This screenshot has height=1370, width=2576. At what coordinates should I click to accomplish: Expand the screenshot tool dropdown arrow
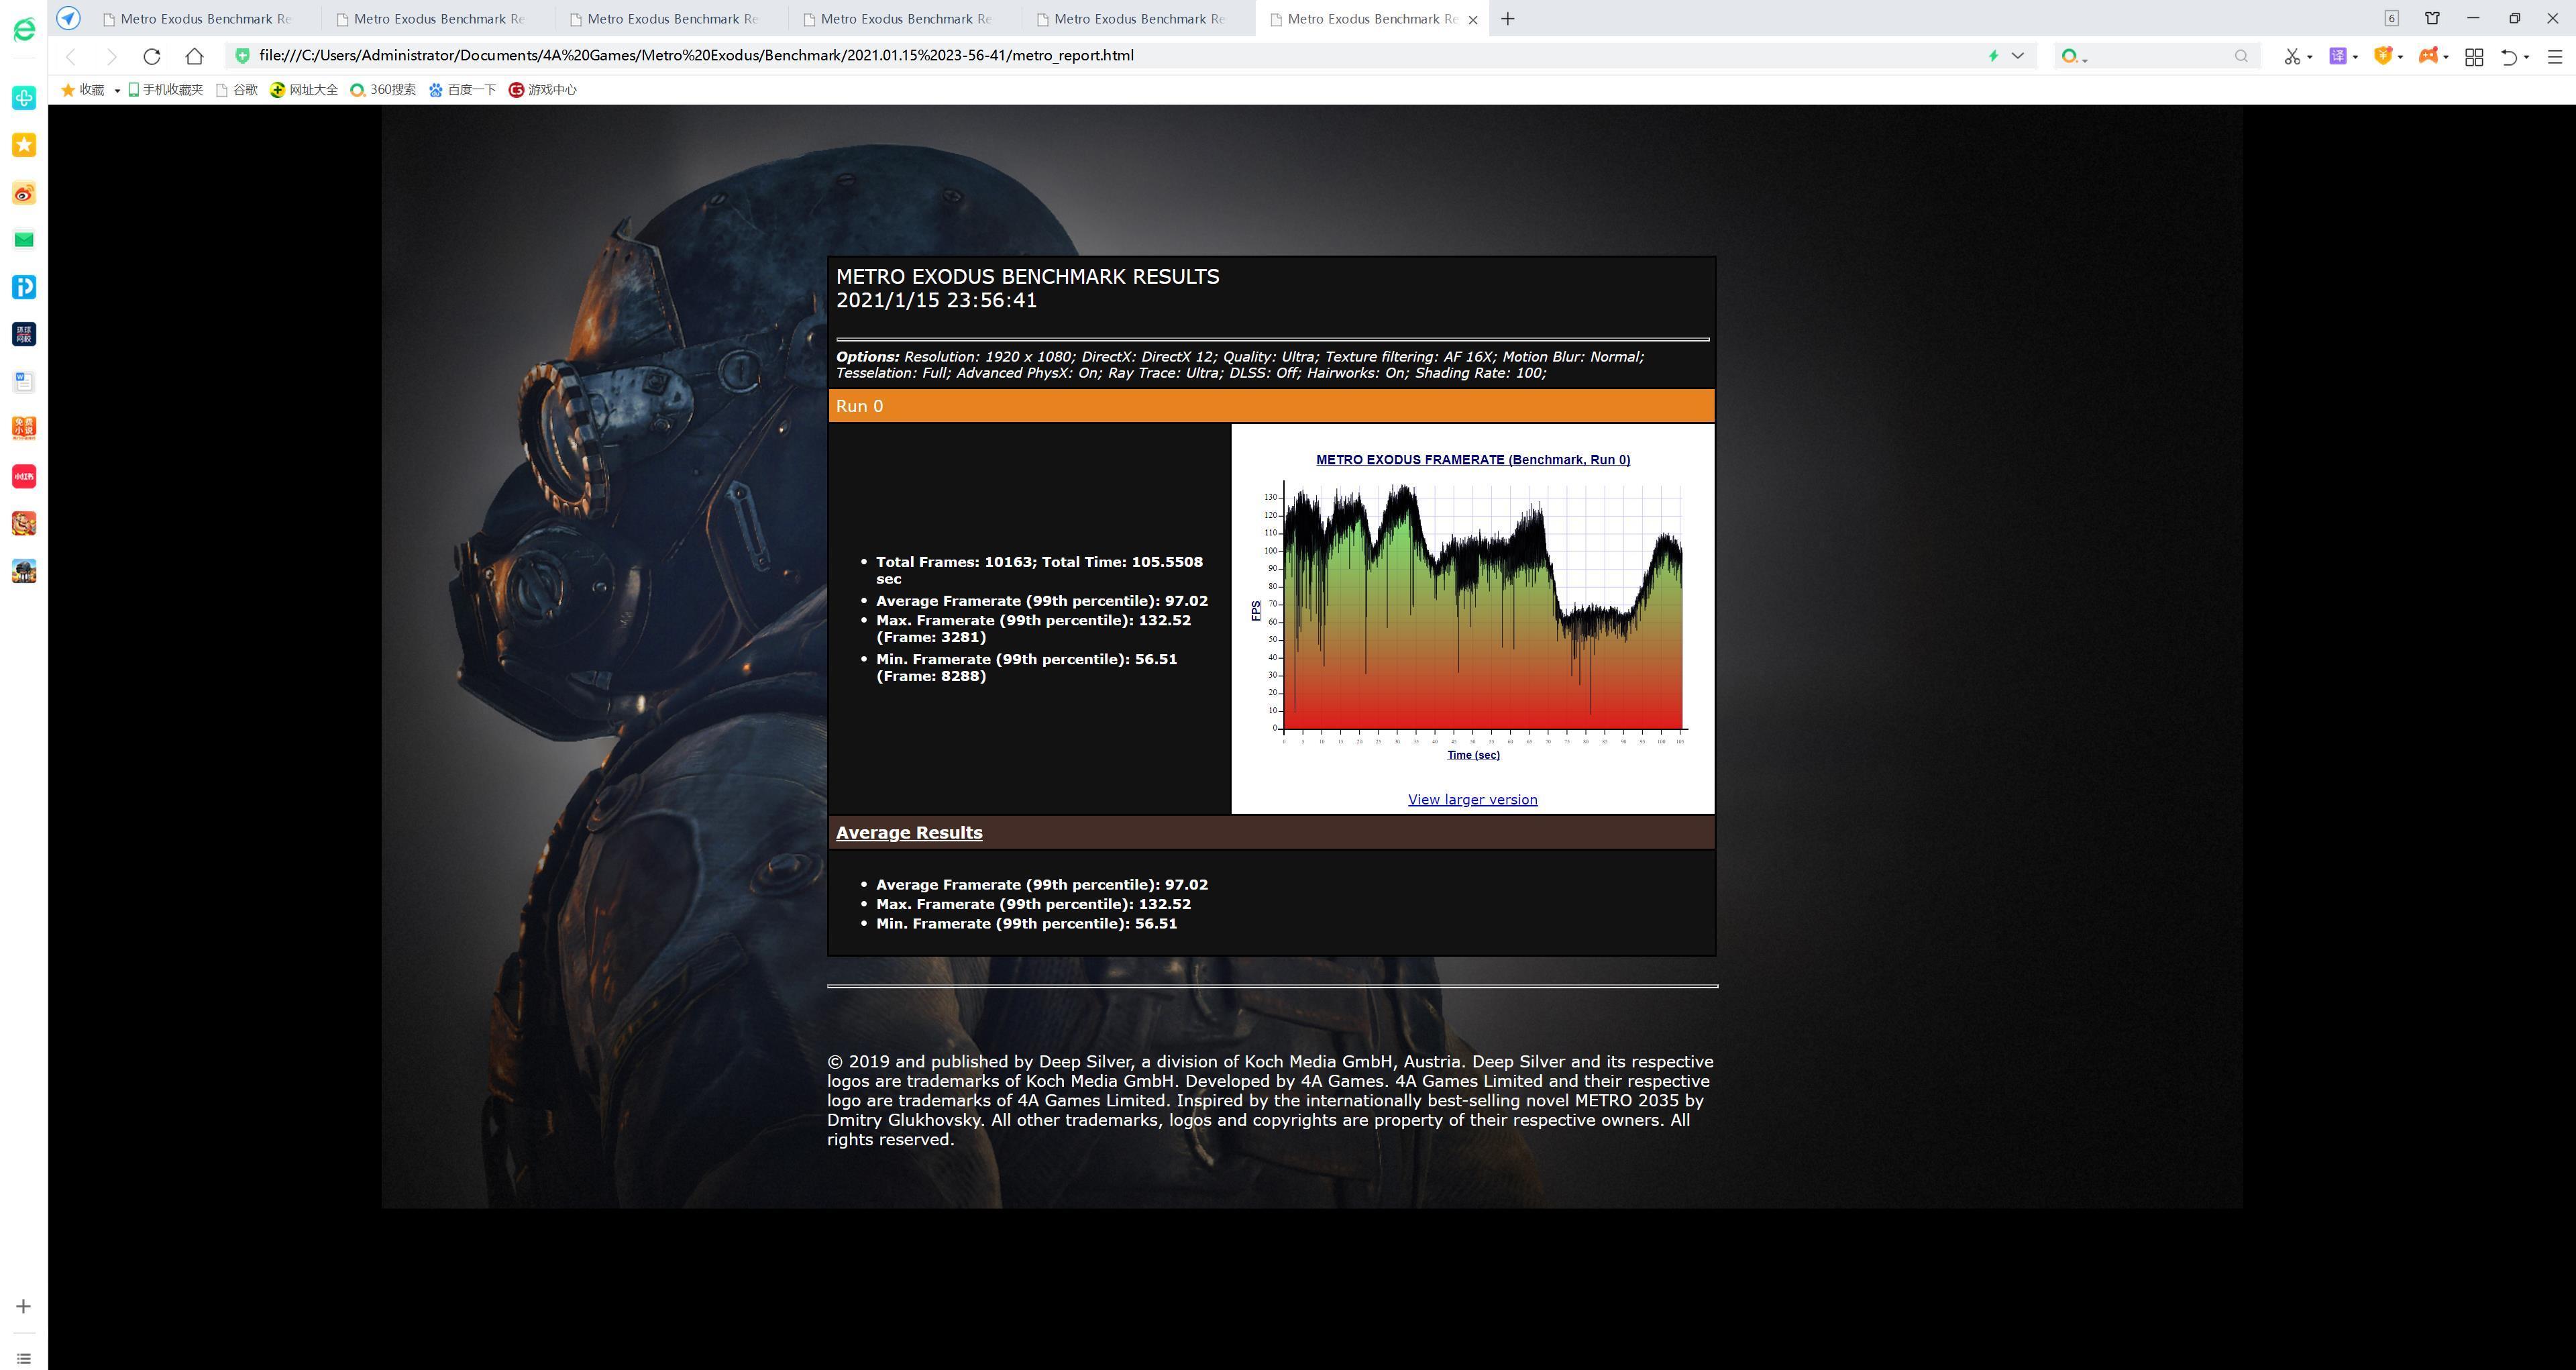coord(2310,57)
